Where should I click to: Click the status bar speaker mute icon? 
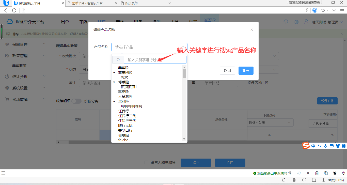304,180
